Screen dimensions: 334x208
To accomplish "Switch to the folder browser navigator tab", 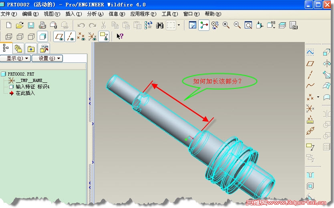I will click(18, 48).
